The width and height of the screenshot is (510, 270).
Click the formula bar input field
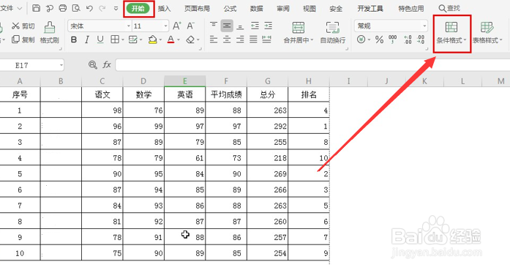coord(312,65)
